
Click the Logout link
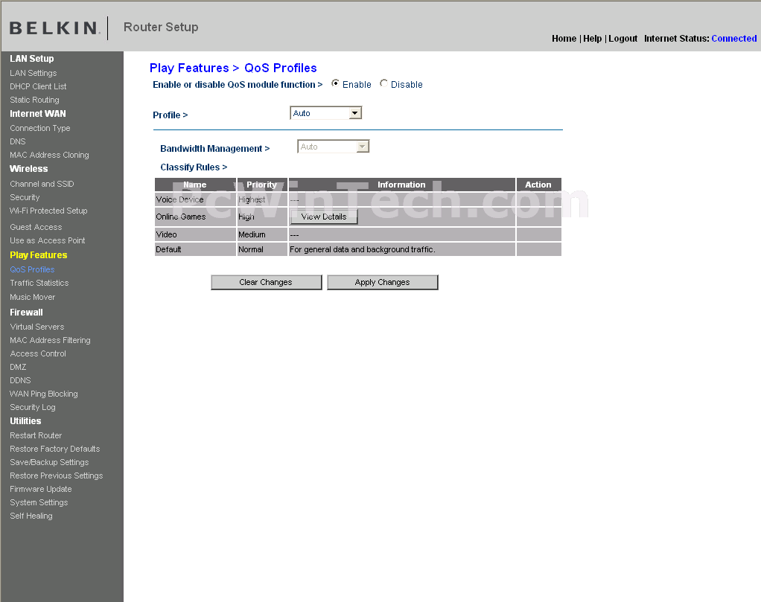(623, 38)
